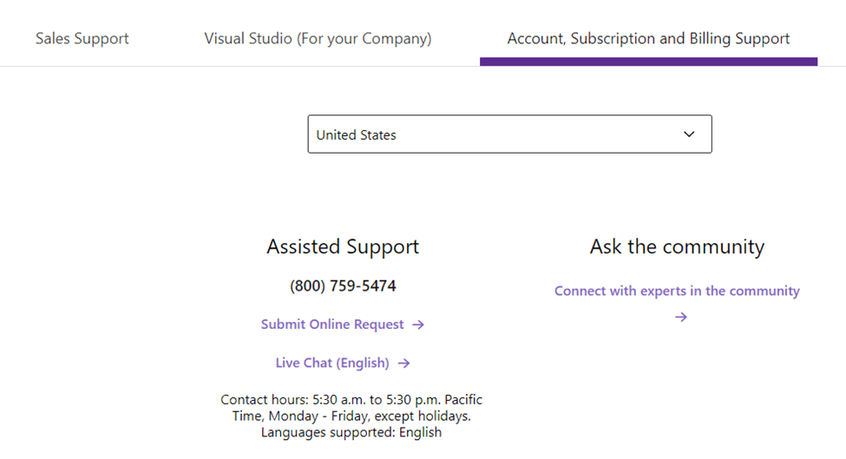This screenshot has width=846, height=459.
Task: Click the Languages supported: English text
Action: point(351,433)
